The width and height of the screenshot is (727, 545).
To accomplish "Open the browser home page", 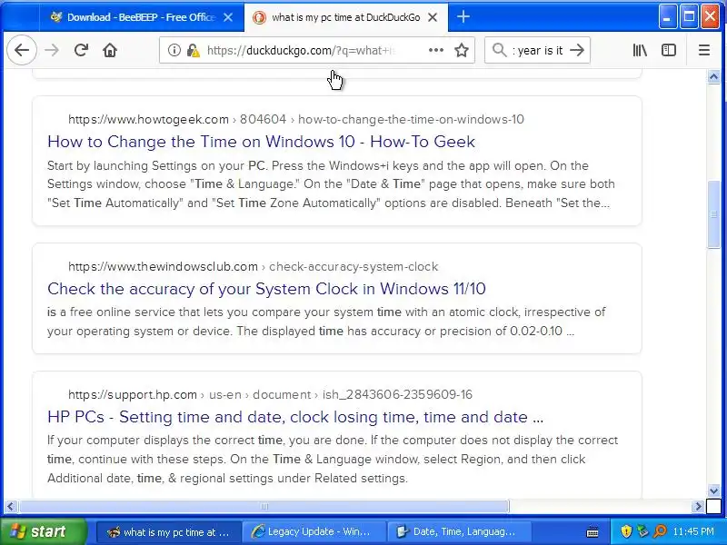I will pos(110,50).
